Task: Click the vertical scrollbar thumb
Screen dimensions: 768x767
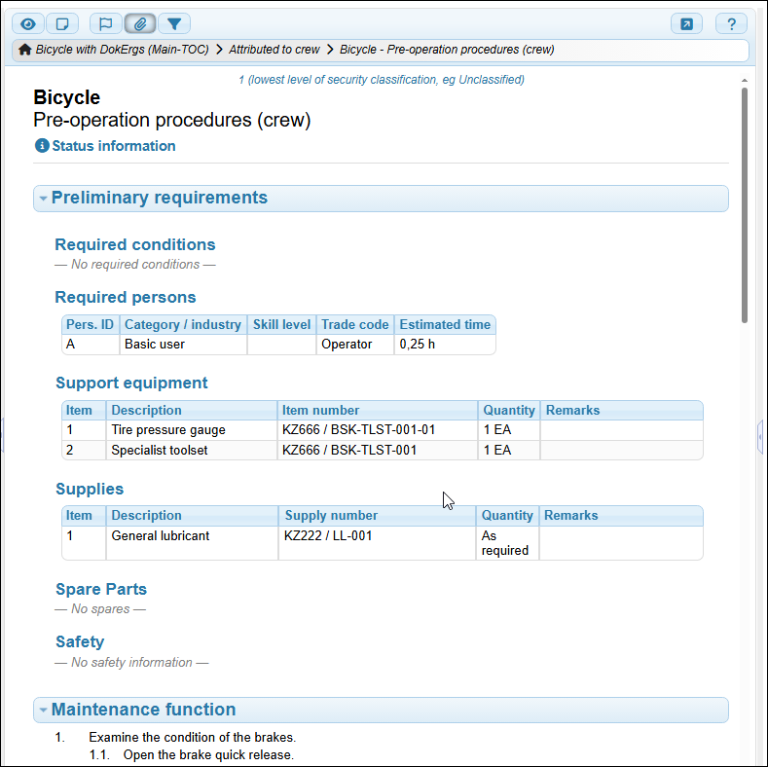Action: (745, 204)
